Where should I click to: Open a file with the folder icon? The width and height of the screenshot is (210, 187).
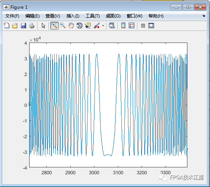click(15, 25)
